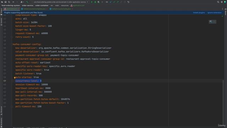The height and width of the screenshot is (128, 227).
Task: Click the green Build hammer icon
Action: point(27,2)
